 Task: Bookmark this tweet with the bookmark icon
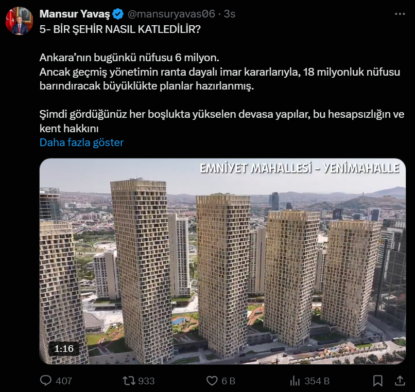click(378, 381)
